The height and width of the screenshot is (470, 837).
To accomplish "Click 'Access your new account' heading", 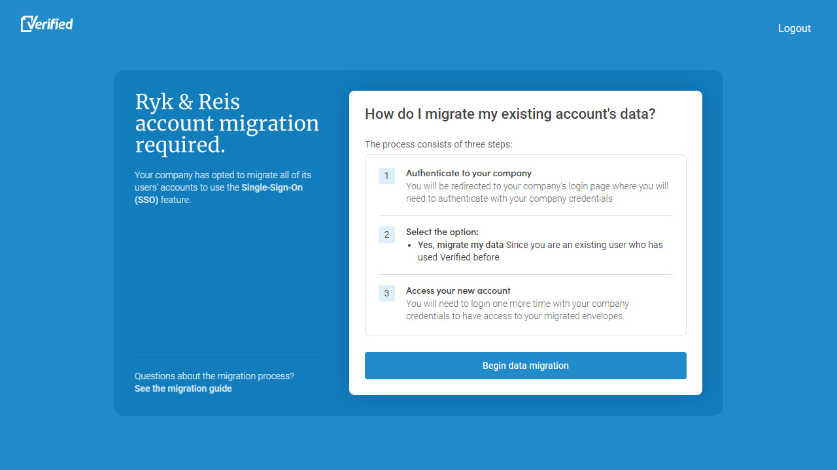I will (x=458, y=290).
